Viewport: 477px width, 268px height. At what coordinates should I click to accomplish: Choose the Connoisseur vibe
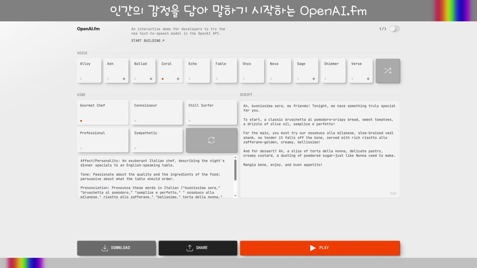pos(157,113)
